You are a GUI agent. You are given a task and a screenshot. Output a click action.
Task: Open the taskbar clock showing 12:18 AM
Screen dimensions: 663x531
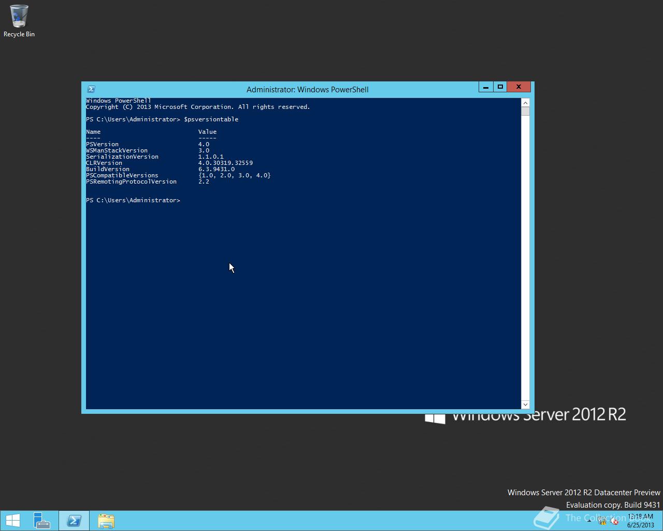[x=640, y=521]
